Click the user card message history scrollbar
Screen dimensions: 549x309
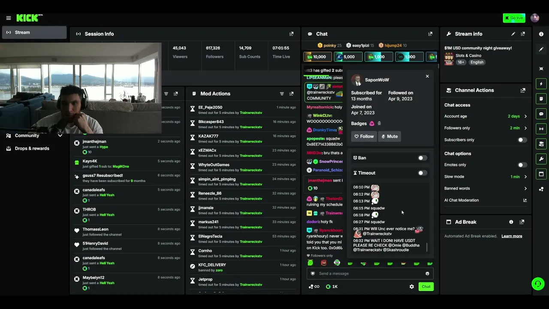tap(427, 248)
